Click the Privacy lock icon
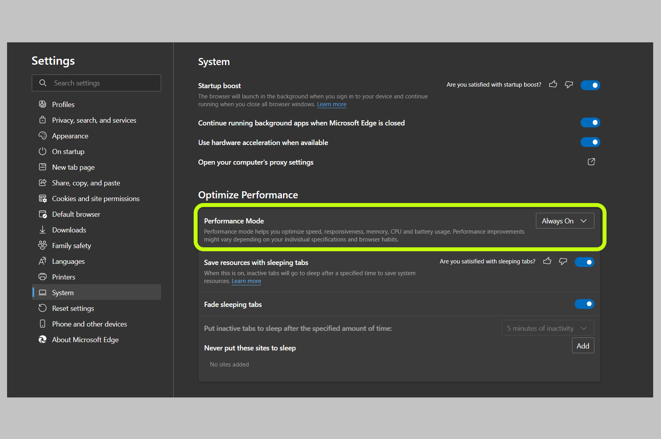The width and height of the screenshot is (661, 439). (x=42, y=120)
